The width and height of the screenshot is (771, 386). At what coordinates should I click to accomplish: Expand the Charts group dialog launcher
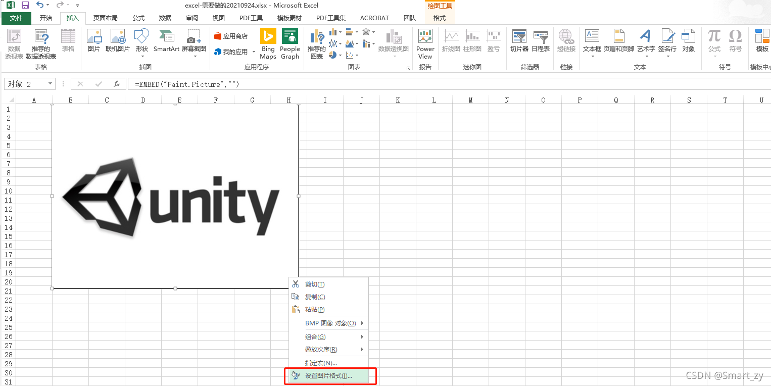point(408,68)
